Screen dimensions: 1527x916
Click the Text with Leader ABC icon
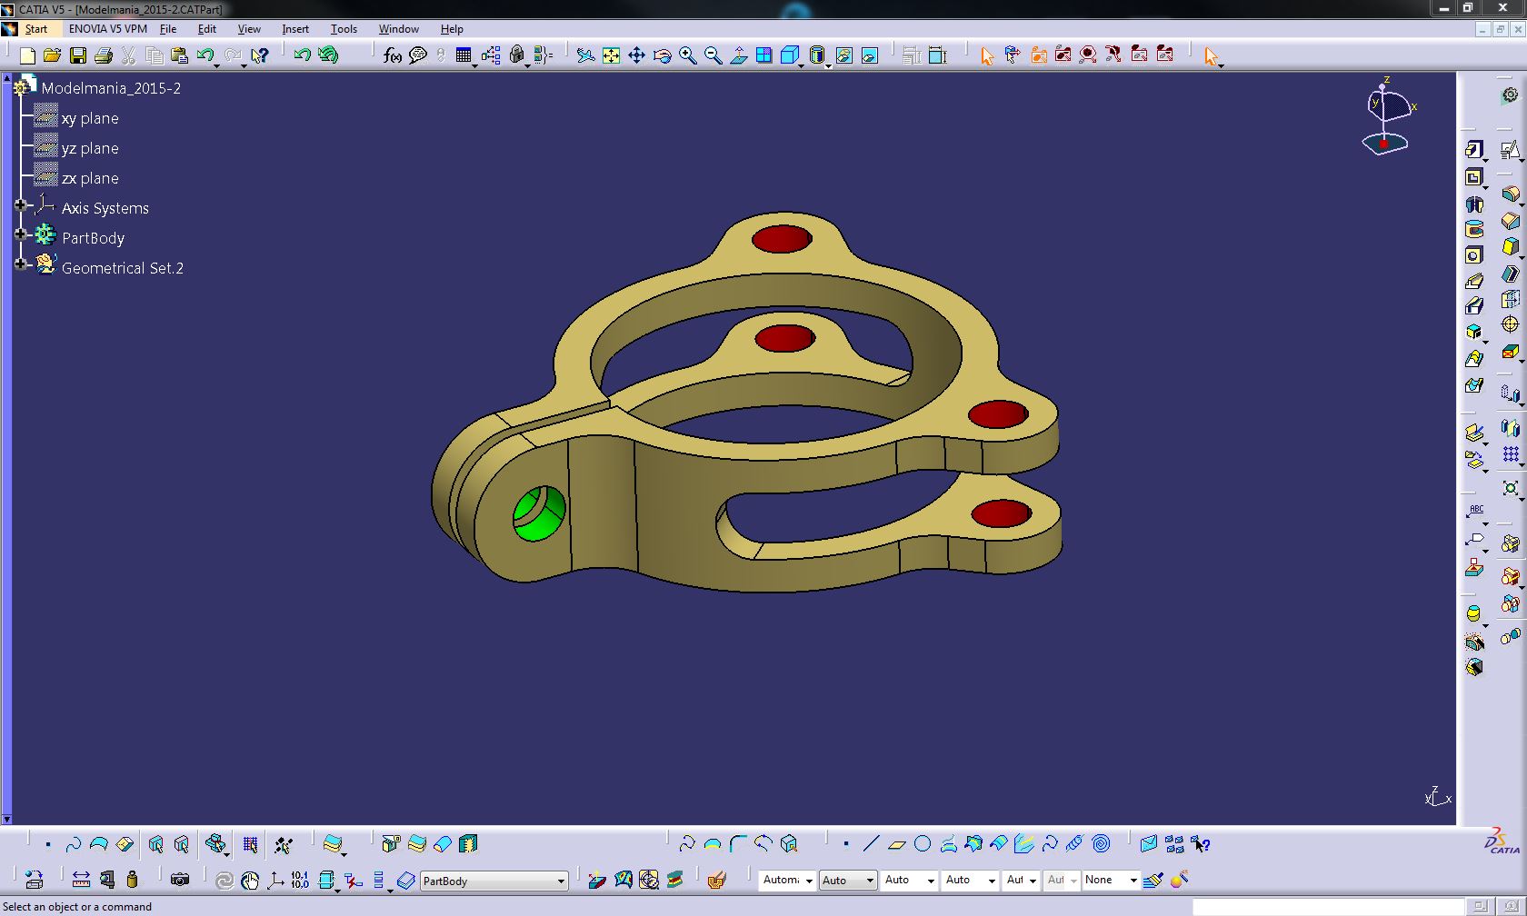(x=1474, y=511)
